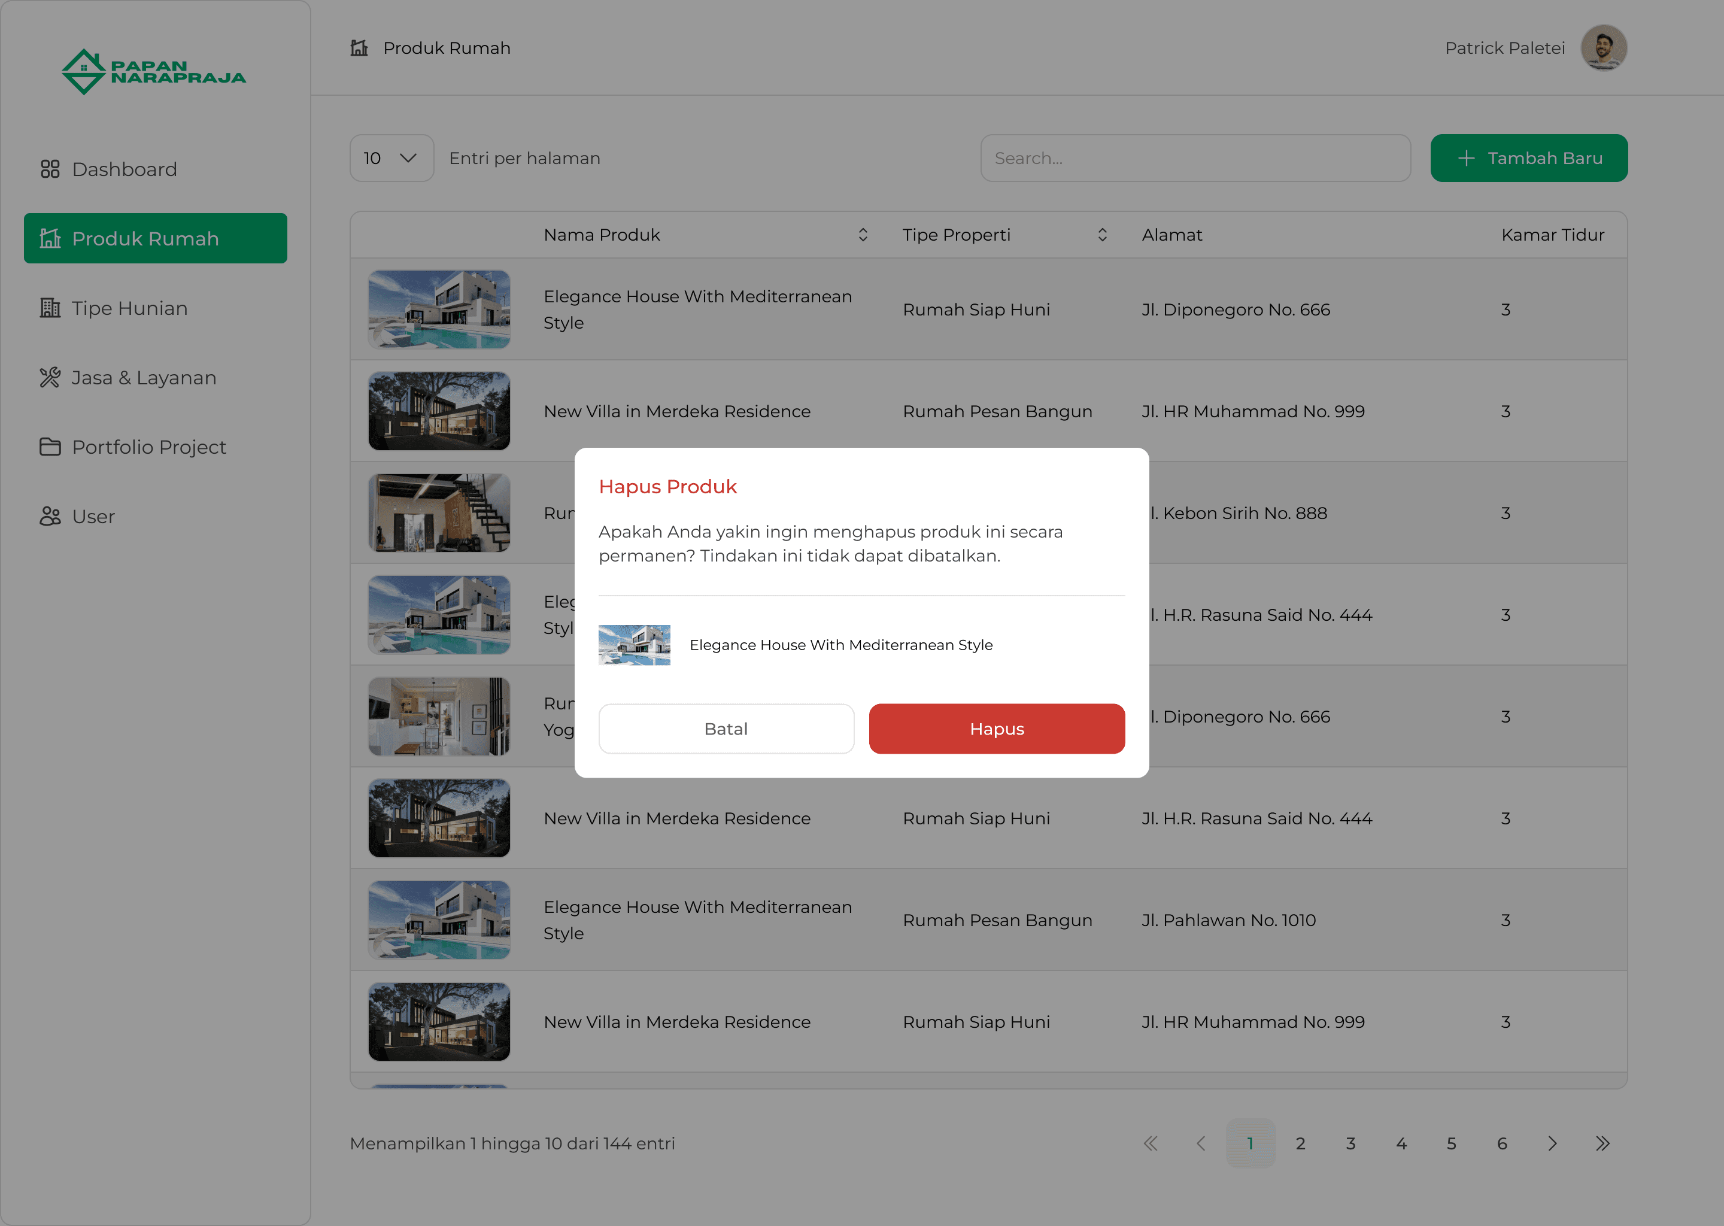This screenshot has height=1226, width=1724.
Task: Sort by Nama Produk column arrows
Action: [x=863, y=235]
